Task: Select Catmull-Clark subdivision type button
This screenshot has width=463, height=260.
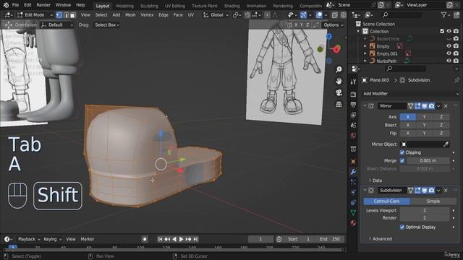Action: [x=386, y=201]
